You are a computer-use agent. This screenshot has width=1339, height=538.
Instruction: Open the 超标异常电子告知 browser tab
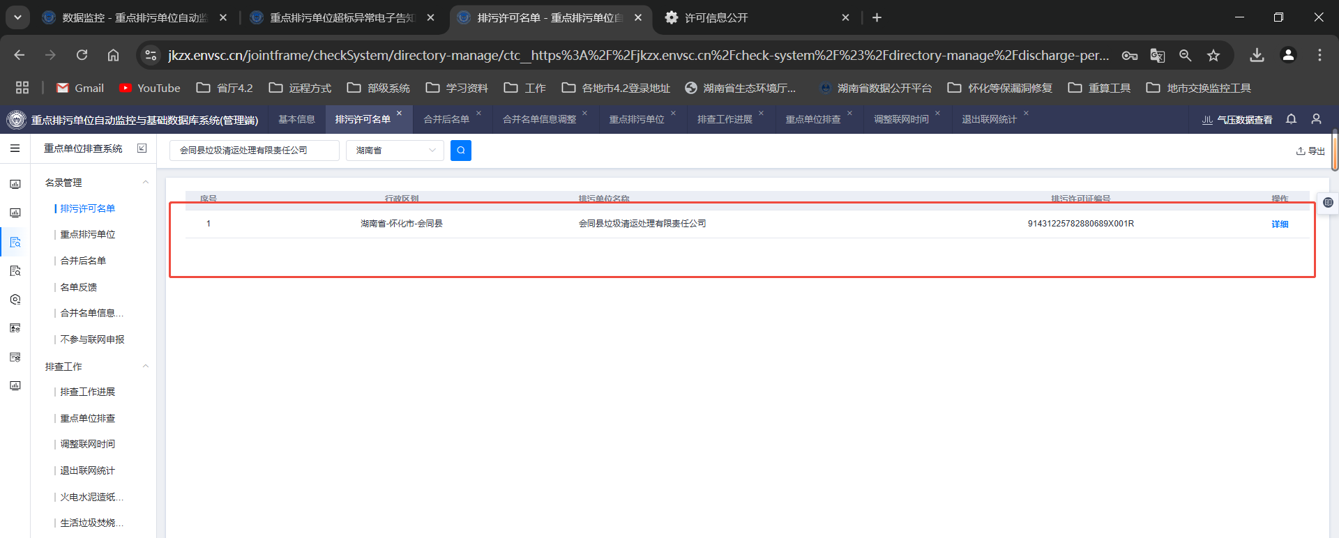pyautogui.click(x=342, y=17)
